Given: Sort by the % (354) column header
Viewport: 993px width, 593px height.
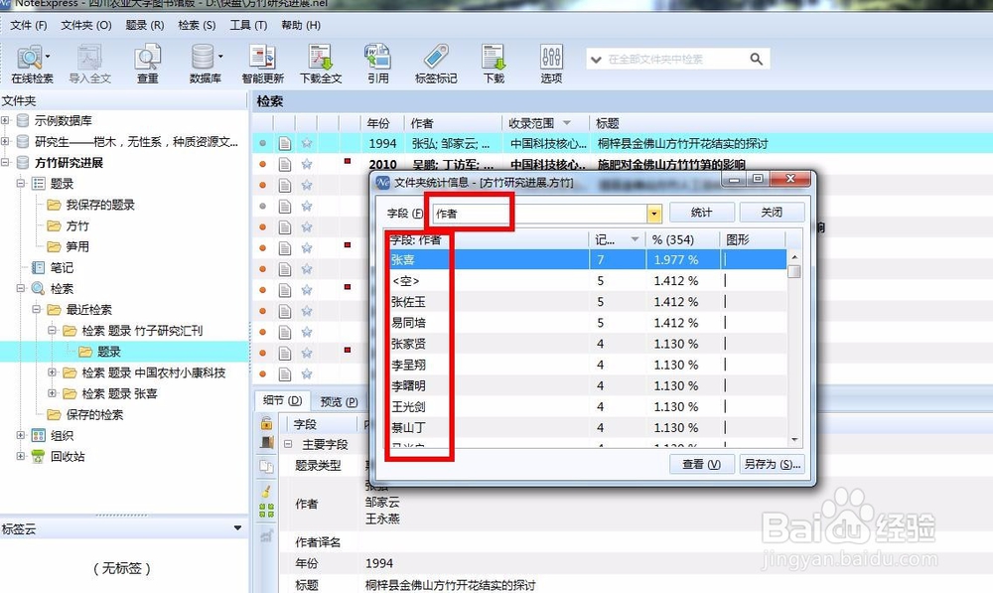Looking at the screenshot, I should [682, 239].
